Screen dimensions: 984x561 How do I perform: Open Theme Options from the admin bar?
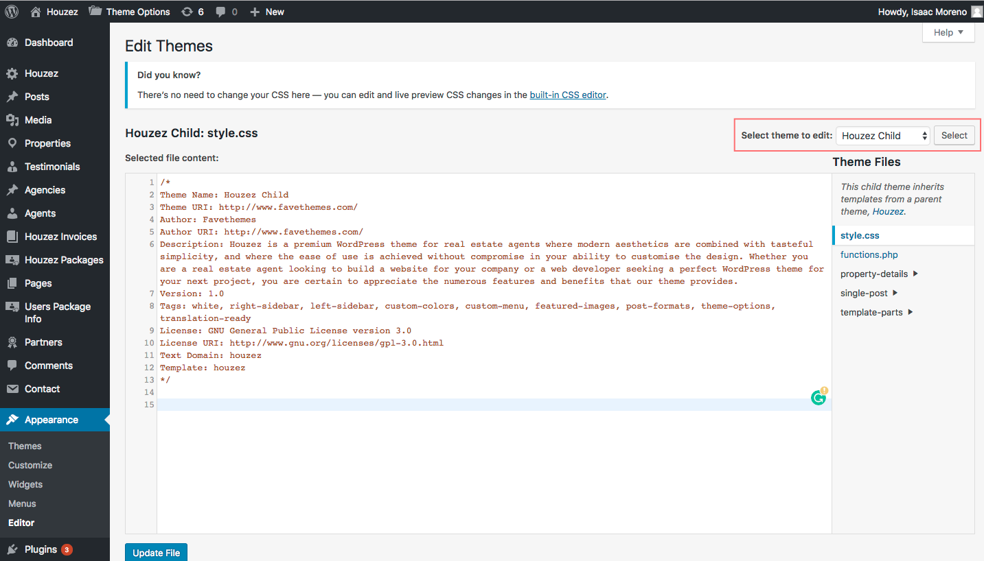pos(130,12)
